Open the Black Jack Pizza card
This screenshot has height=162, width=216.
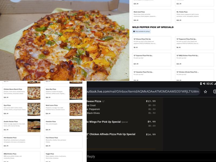pyautogui.click(x=151, y=16)
